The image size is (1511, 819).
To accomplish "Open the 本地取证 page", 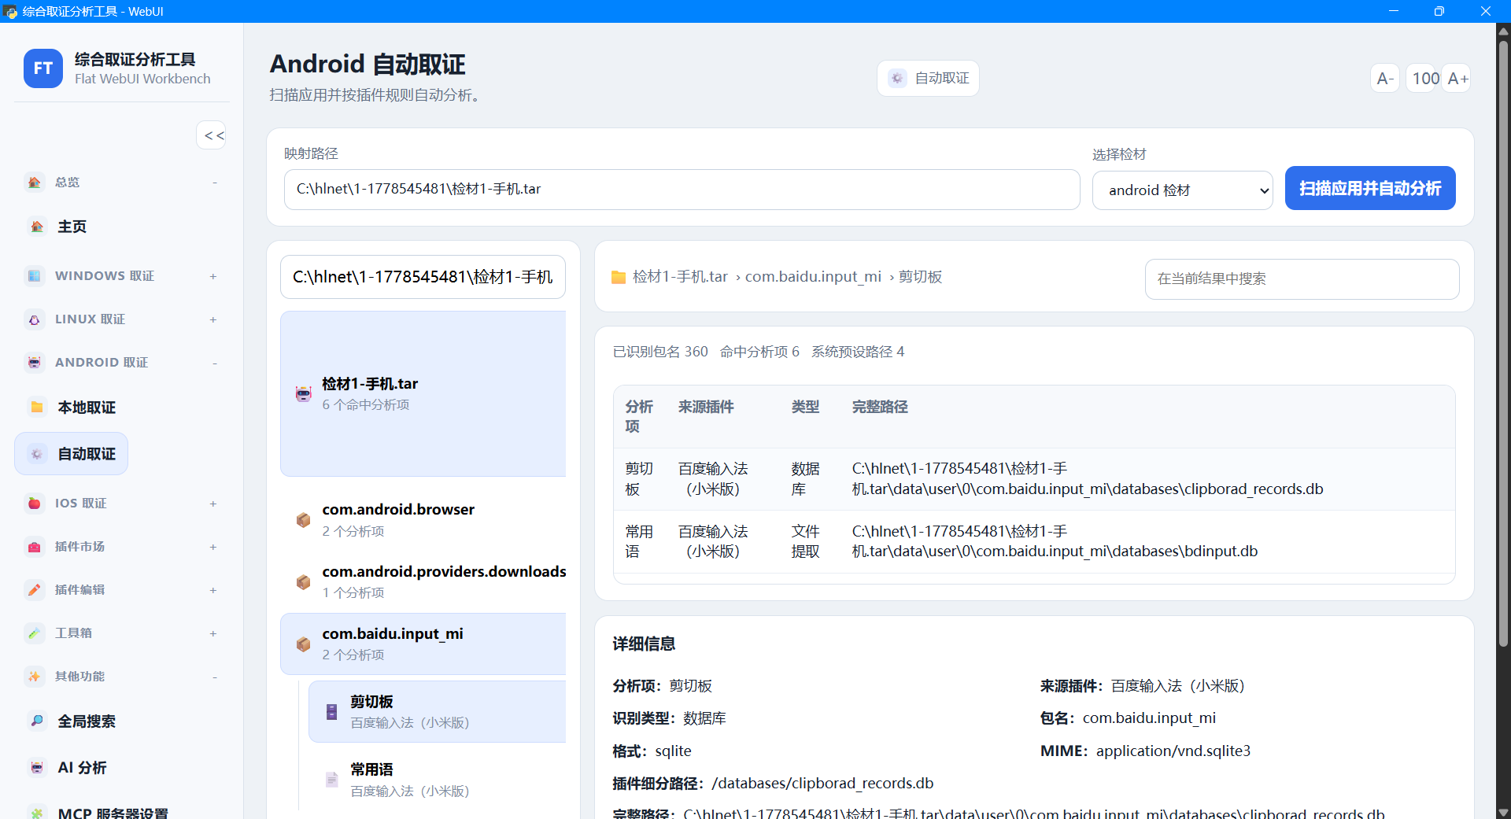I will tap(87, 408).
